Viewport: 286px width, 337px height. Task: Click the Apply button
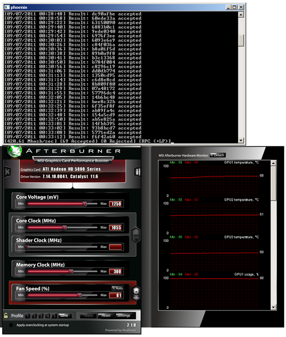coord(88,315)
